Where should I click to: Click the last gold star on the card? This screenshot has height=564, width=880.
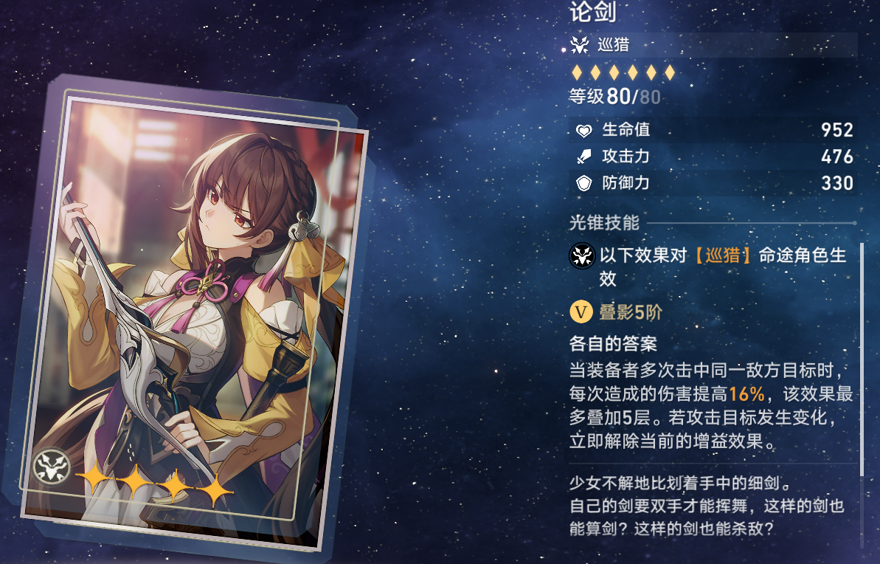coord(215,491)
